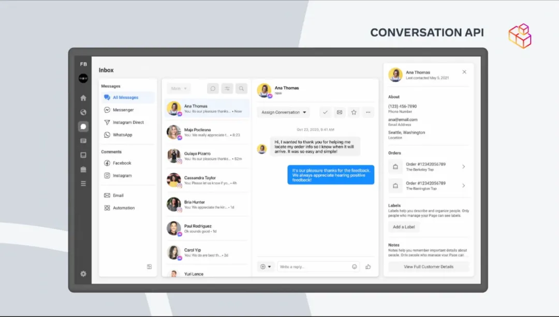Show Instagram comments

click(128, 175)
